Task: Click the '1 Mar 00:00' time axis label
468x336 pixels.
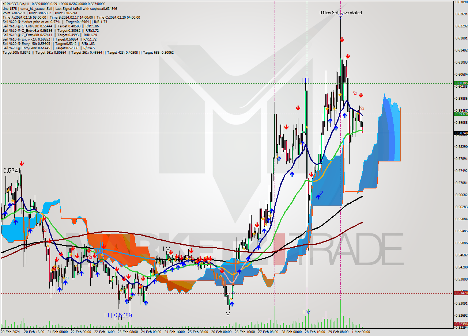Action: point(361,332)
